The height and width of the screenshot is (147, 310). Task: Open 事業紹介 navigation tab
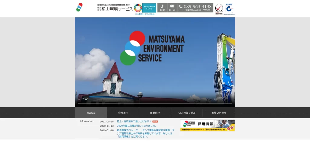155,113
